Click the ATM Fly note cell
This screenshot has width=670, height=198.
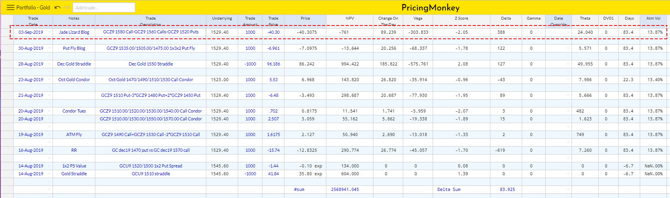[x=74, y=134]
